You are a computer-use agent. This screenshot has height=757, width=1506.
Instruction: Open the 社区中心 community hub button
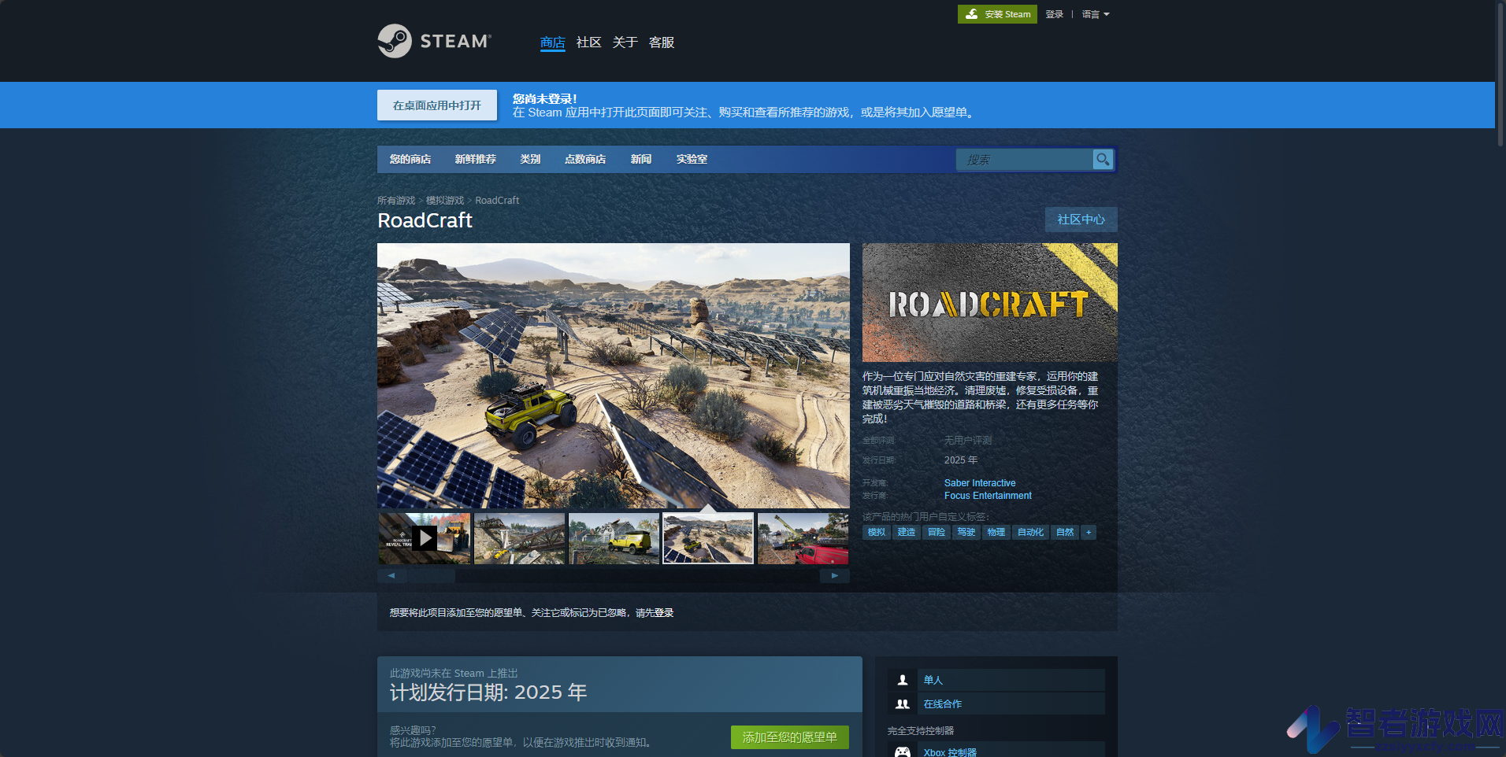click(x=1081, y=220)
